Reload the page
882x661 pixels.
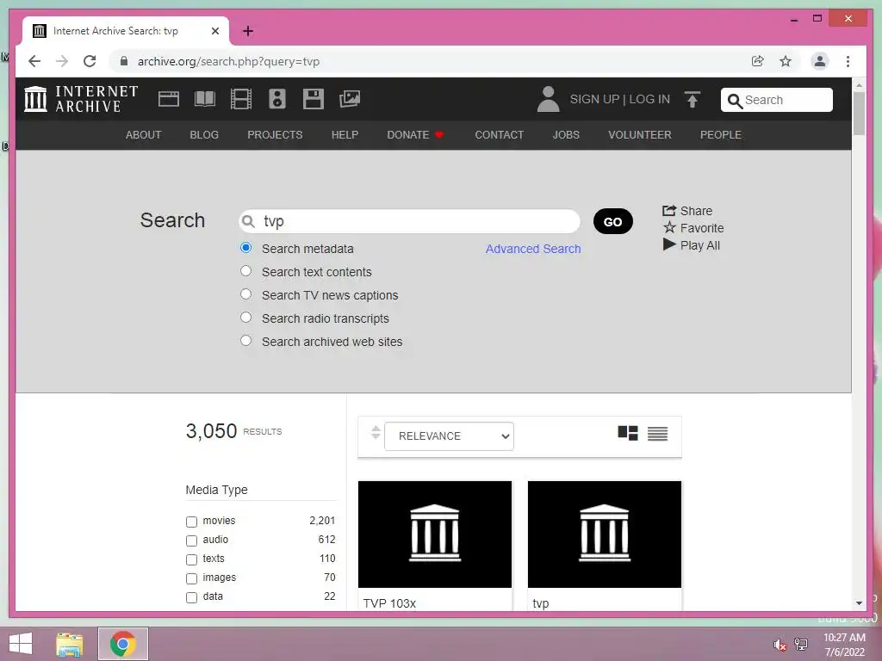tap(90, 61)
